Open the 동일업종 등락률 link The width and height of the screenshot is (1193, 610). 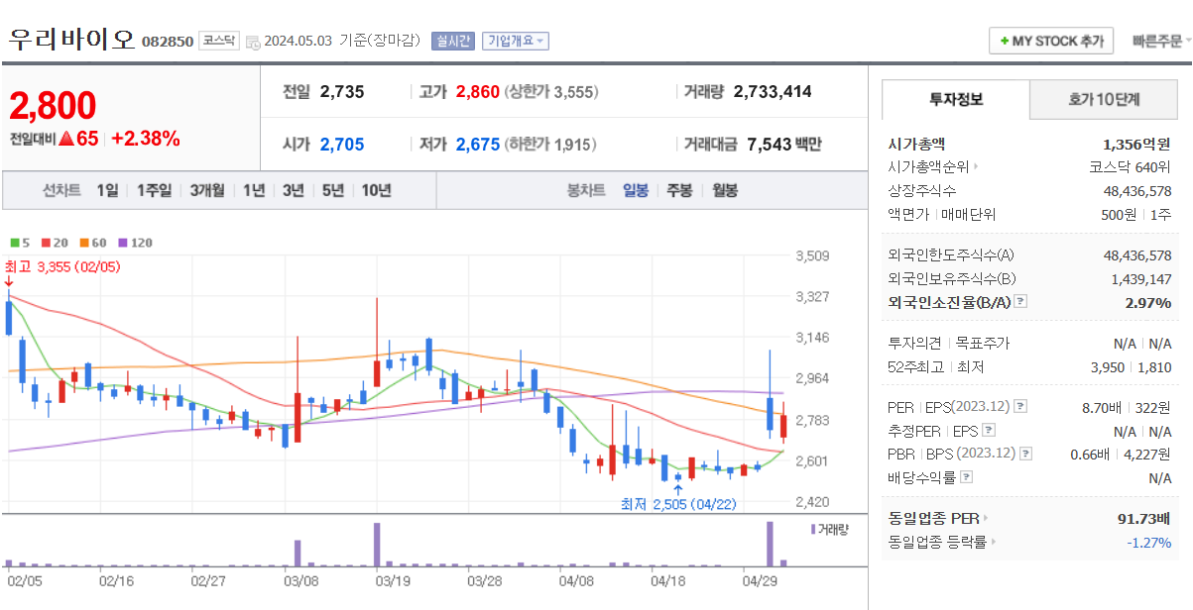[942, 542]
